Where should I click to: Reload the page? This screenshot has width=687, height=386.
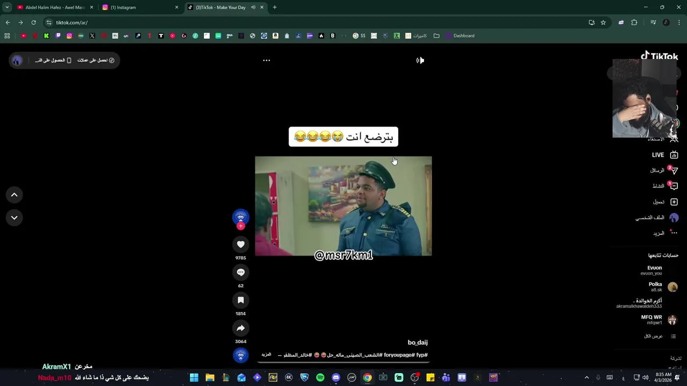(33, 23)
